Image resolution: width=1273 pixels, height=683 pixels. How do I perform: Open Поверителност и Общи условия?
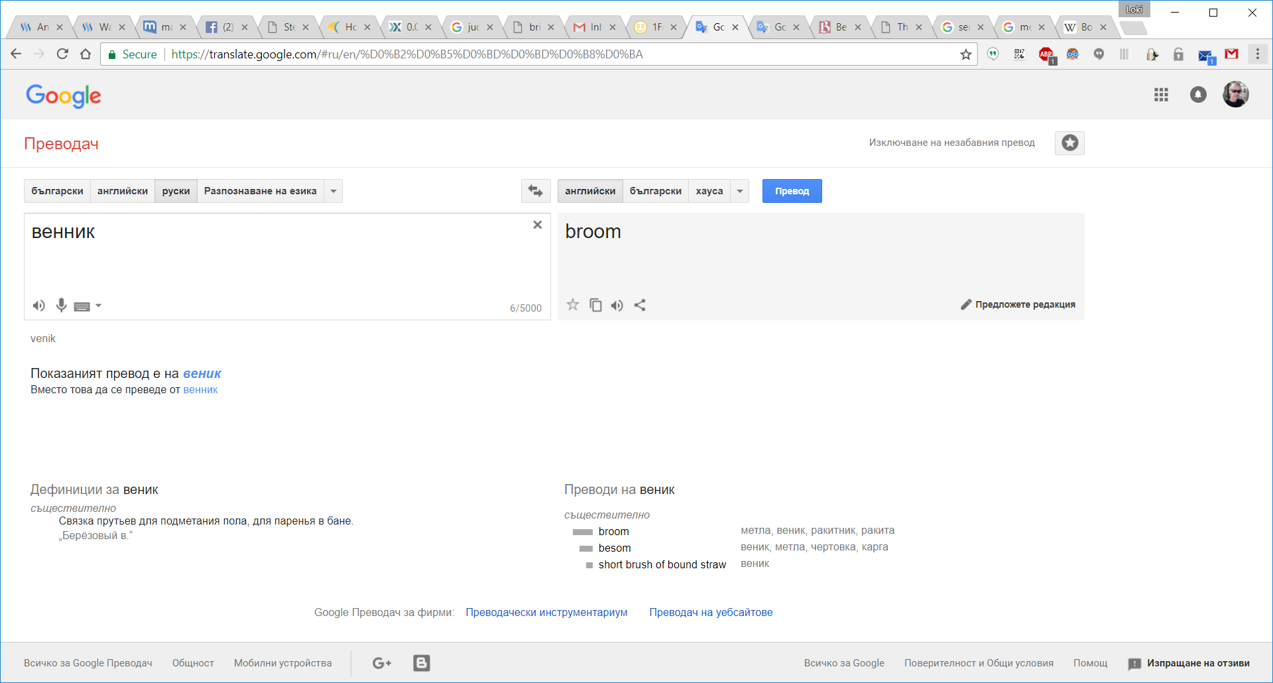point(979,663)
